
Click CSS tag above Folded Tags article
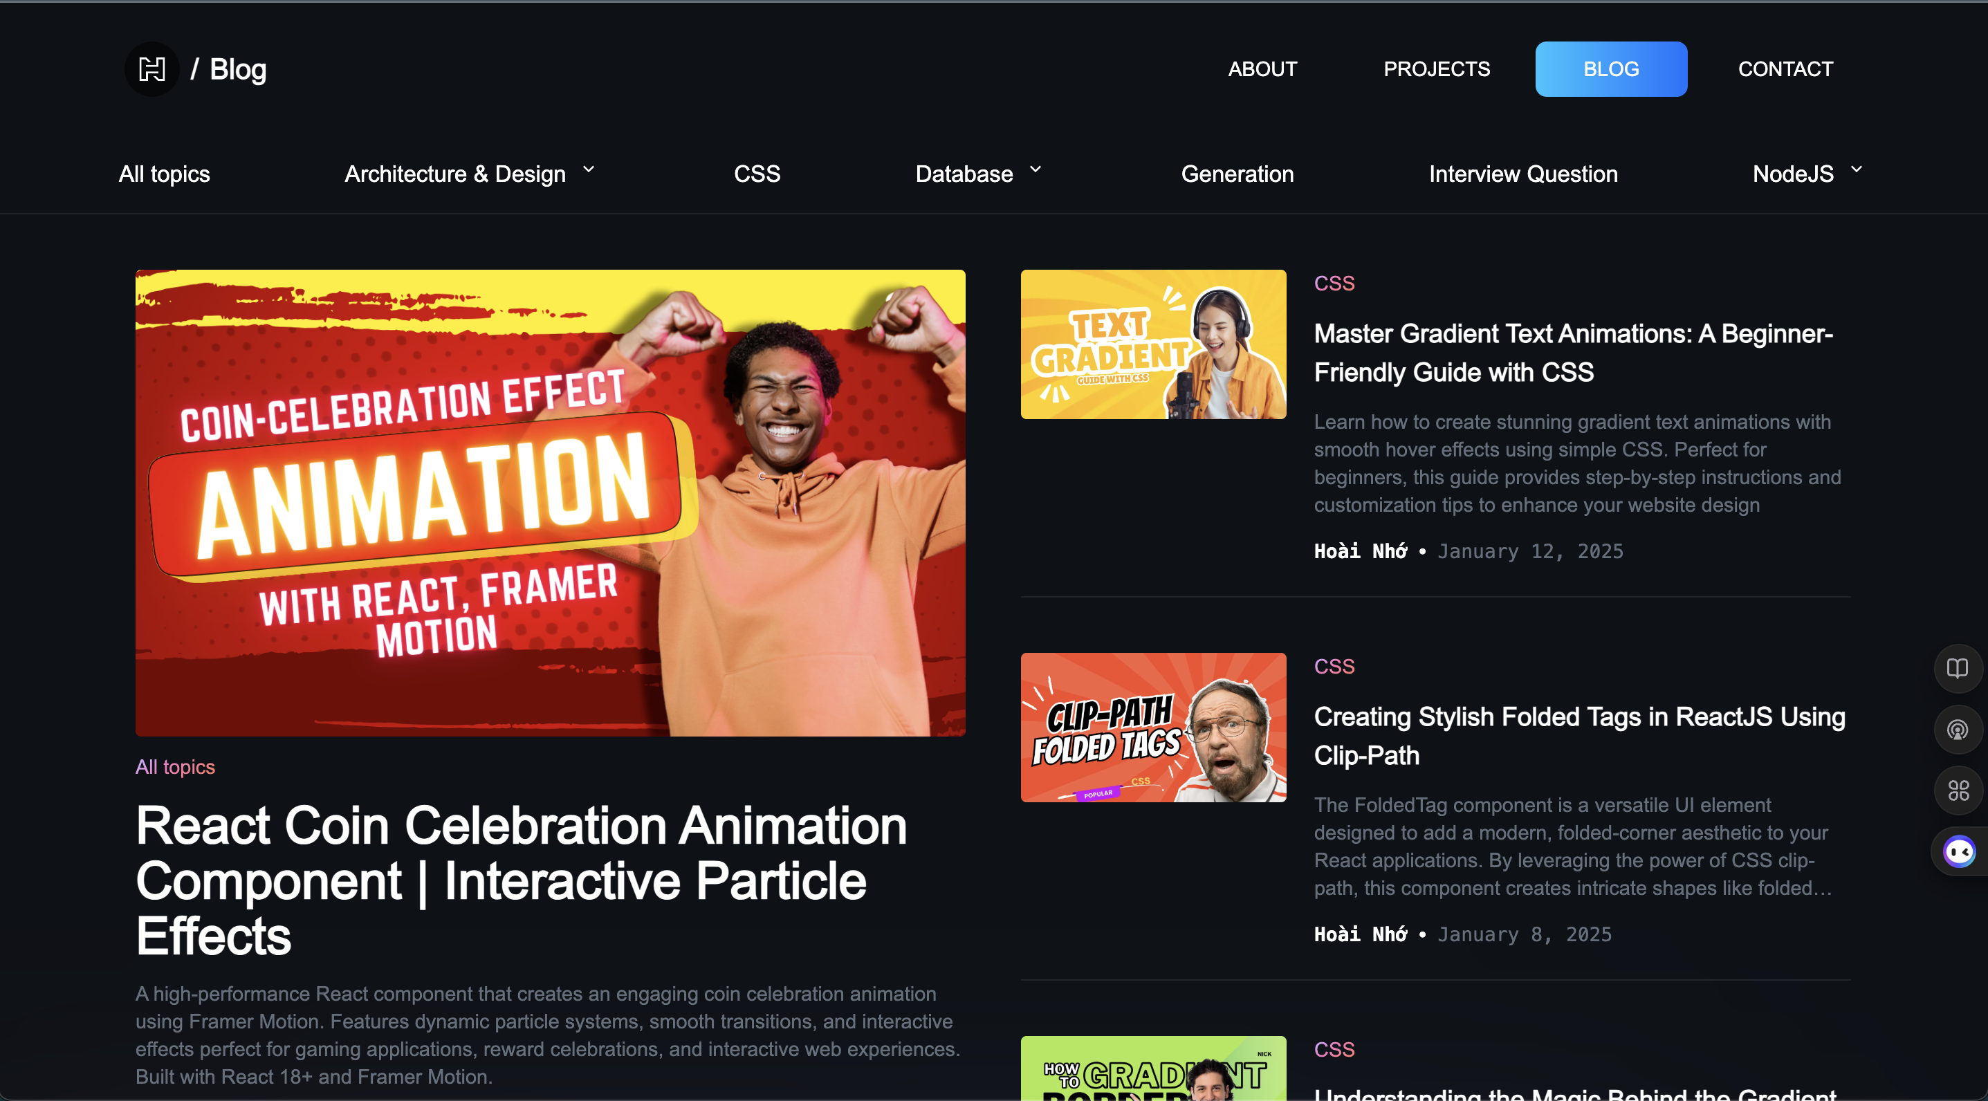[x=1334, y=667]
